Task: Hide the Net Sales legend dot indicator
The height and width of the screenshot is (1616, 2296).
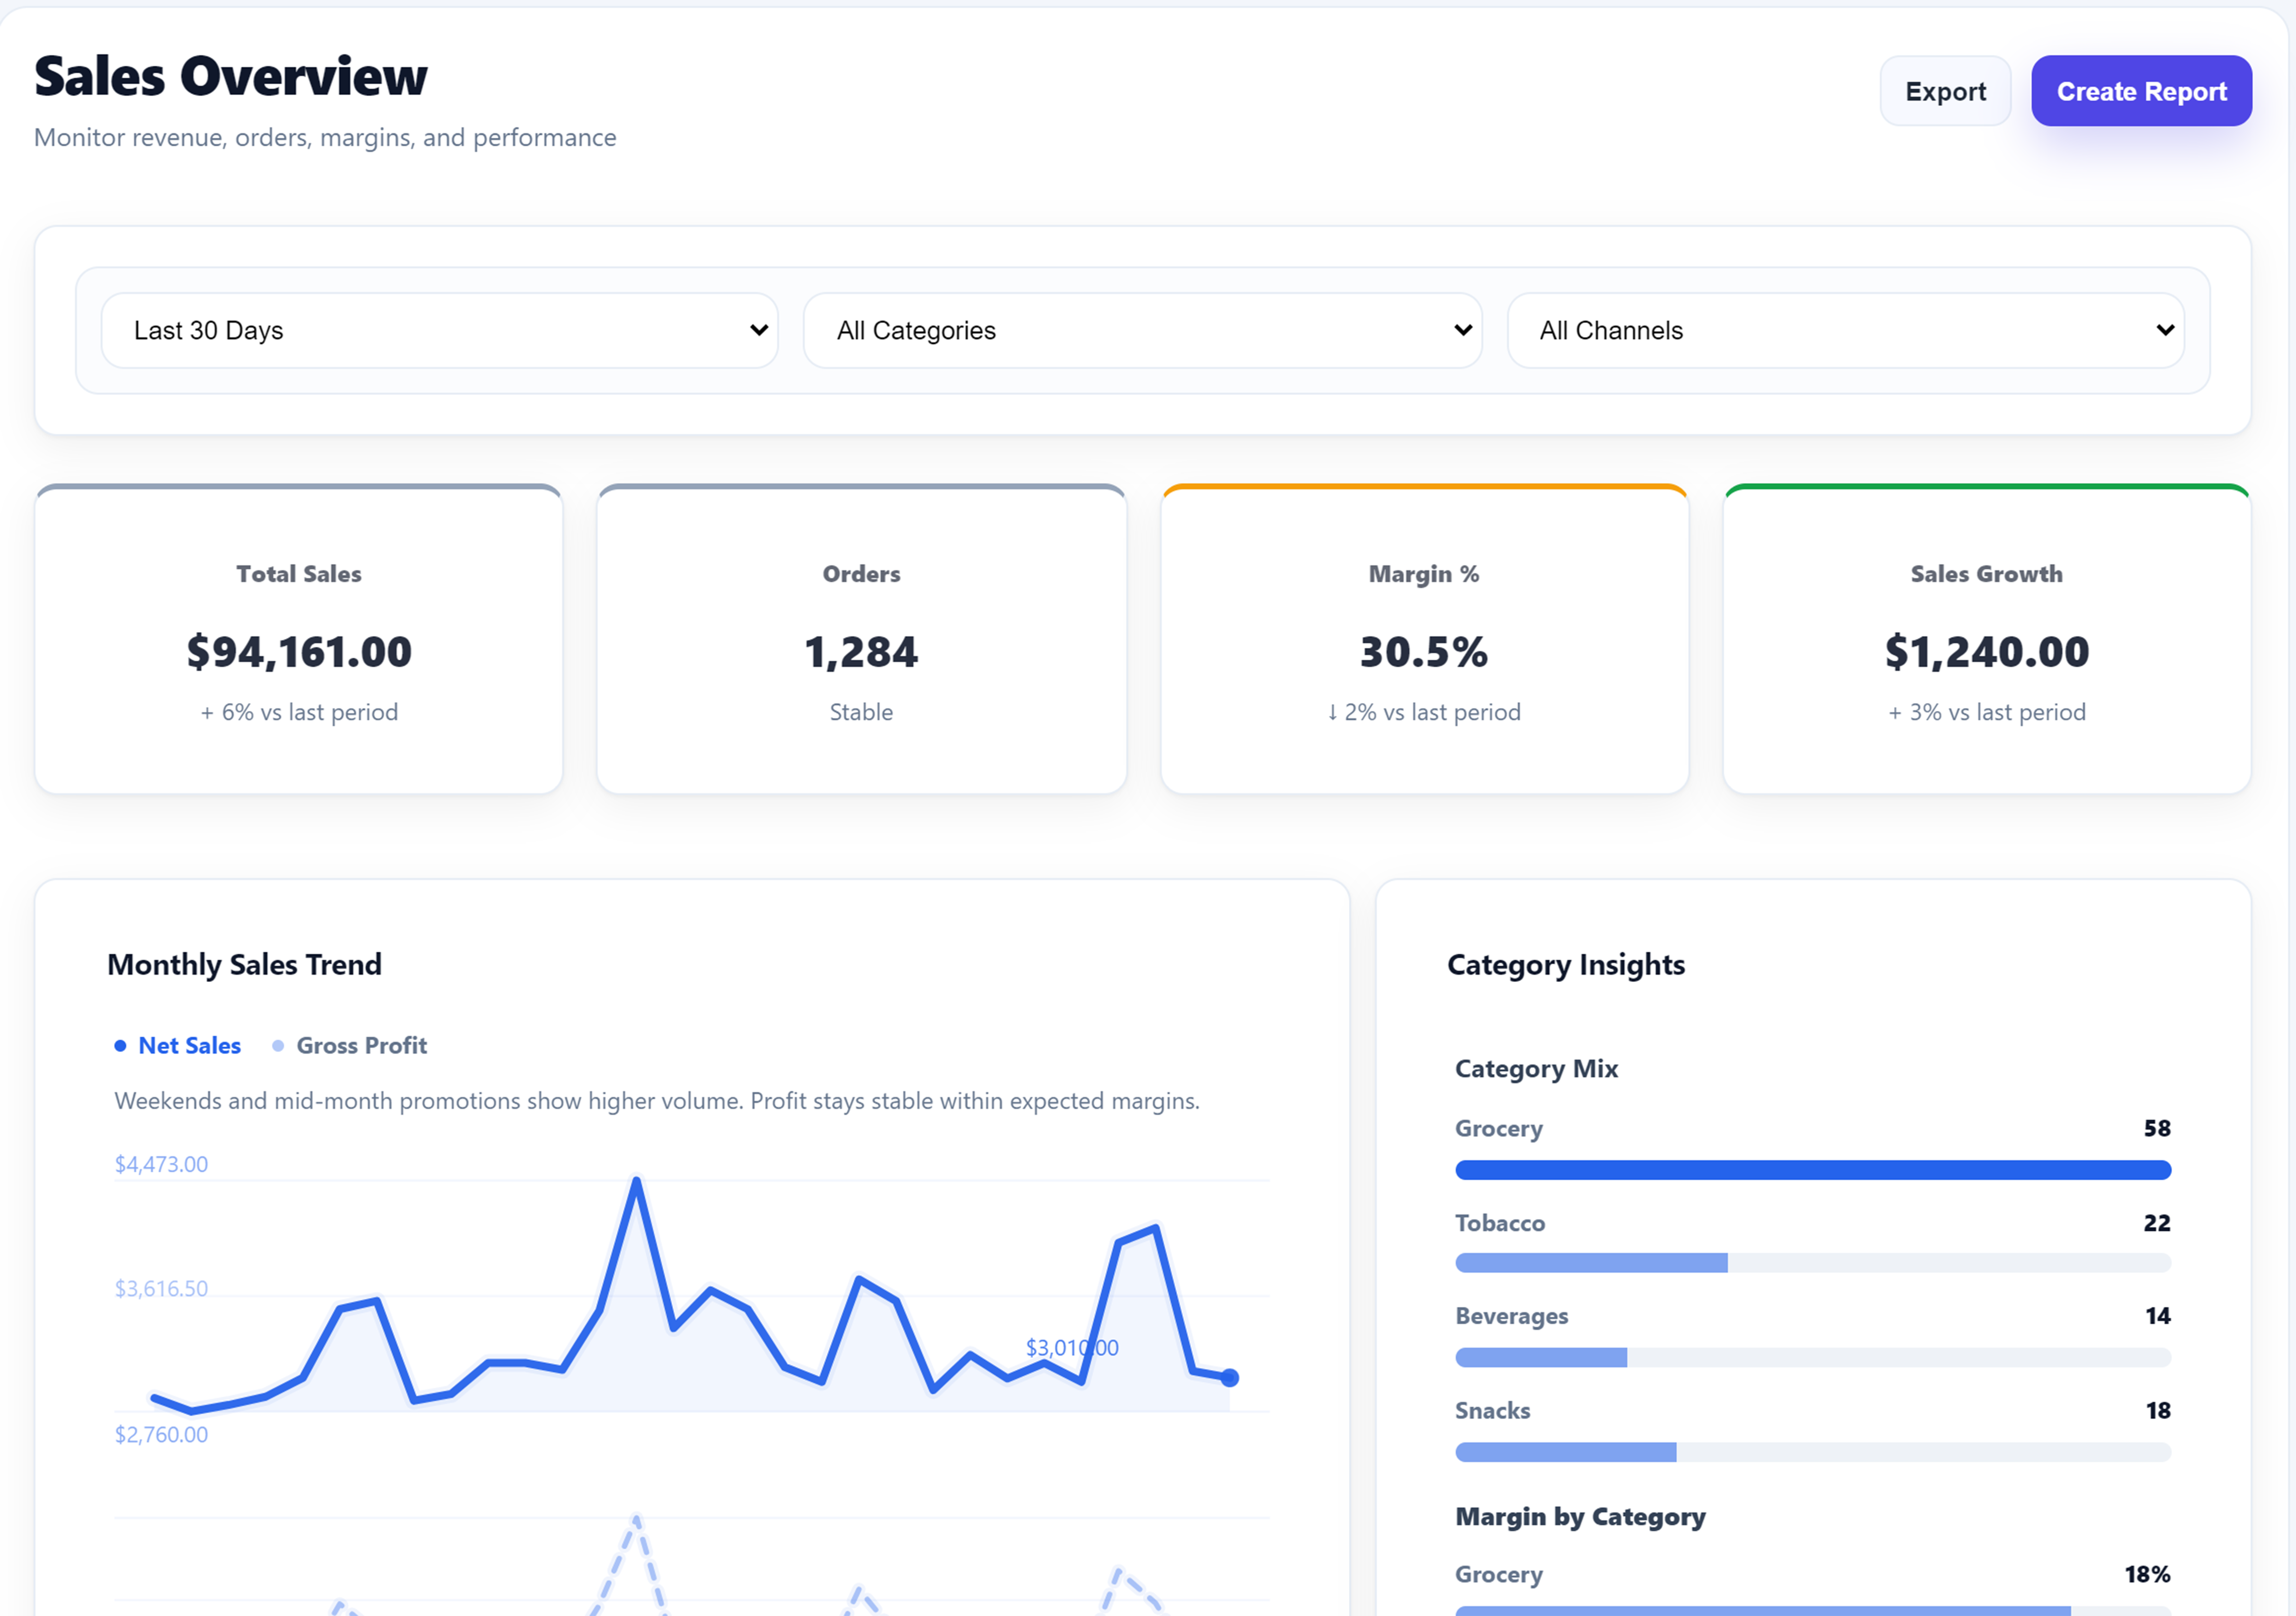Action: (x=122, y=1045)
